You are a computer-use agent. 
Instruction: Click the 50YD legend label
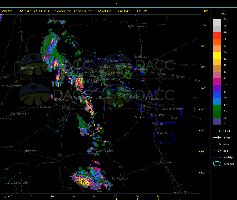tap(226, 131)
